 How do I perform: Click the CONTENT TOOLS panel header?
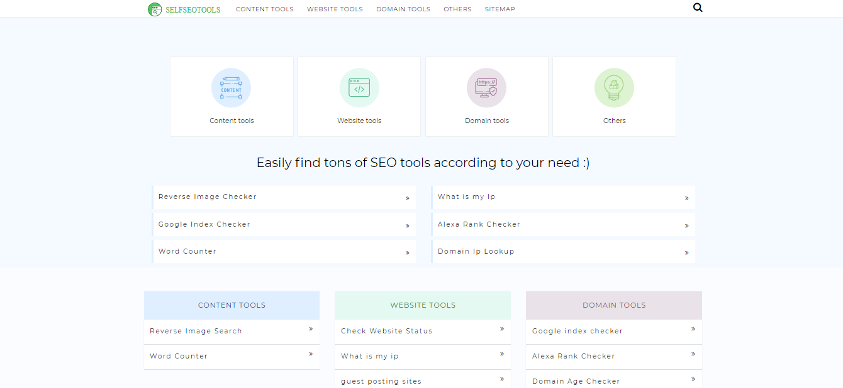pyautogui.click(x=232, y=305)
